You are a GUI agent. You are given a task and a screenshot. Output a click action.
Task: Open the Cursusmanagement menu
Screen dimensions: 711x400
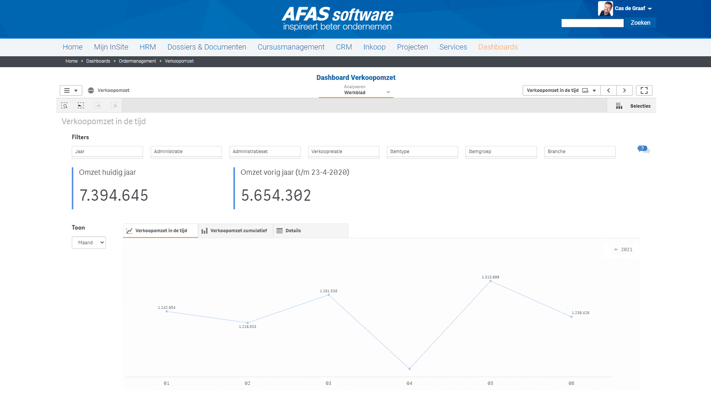tap(291, 47)
